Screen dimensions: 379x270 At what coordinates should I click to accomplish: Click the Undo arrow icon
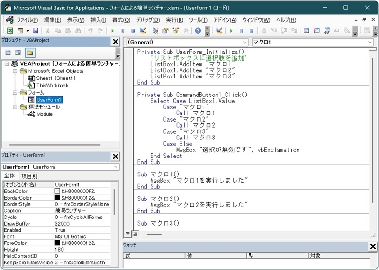(90, 31)
